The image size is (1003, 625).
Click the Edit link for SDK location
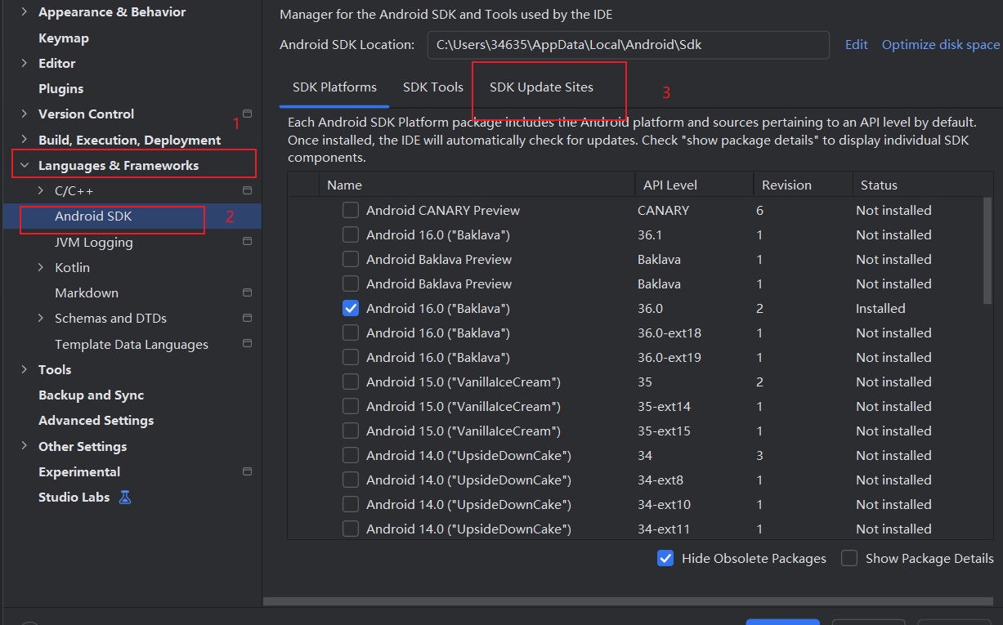coord(856,44)
